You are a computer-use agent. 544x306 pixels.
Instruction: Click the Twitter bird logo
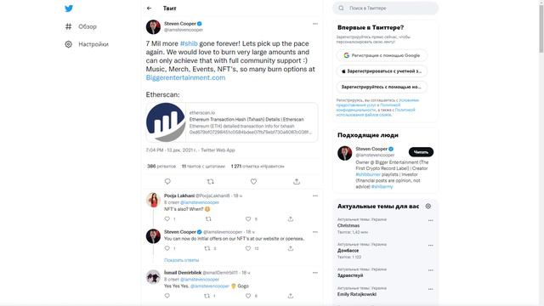click(69, 8)
